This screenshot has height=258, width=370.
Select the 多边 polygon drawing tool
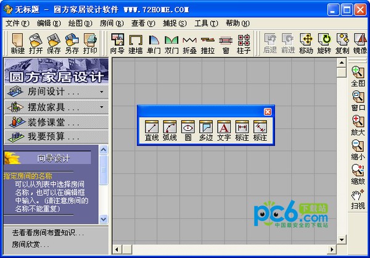[x=206, y=131]
